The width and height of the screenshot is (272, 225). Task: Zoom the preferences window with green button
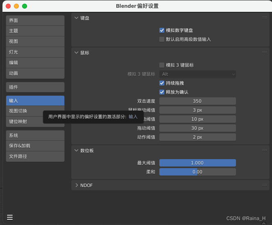coord(25,6)
